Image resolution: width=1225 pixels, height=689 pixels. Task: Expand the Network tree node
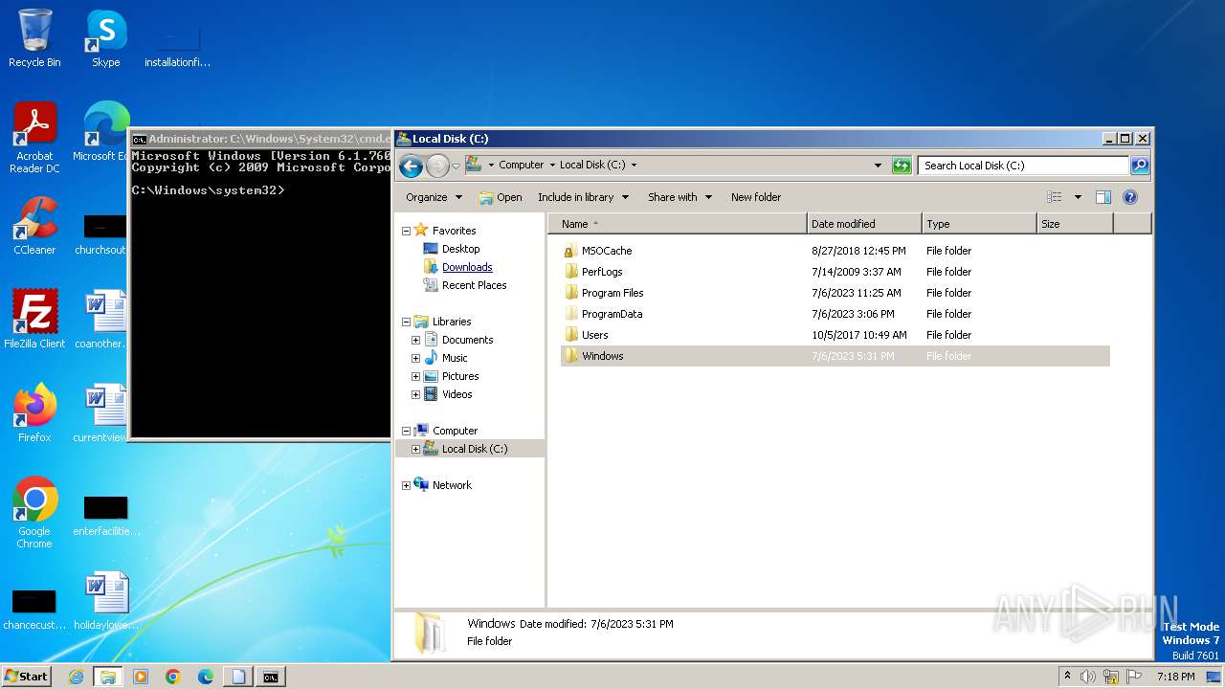[x=406, y=485]
